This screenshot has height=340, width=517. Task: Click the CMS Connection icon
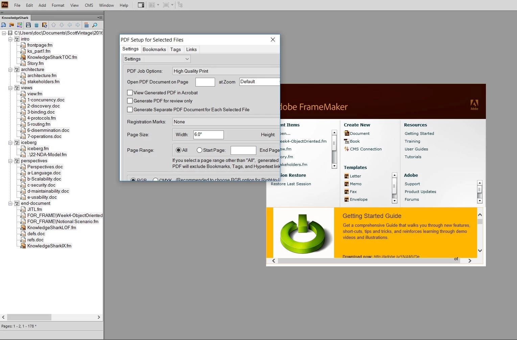[347, 149]
